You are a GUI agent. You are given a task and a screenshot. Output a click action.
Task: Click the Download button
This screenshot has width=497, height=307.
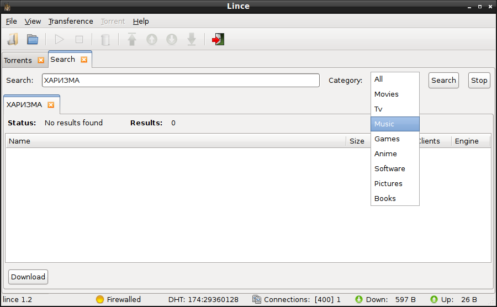28,277
